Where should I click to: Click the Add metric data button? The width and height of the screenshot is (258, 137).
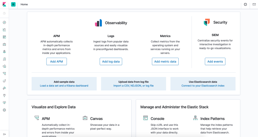coord(165,62)
